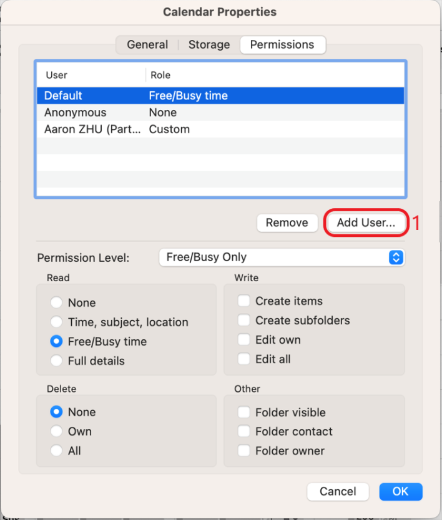Choose All delete permission
This screenshot has height=520, width=442.
coord(57,451)
